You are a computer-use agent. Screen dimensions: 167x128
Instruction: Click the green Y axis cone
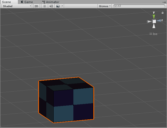[154, 16]
